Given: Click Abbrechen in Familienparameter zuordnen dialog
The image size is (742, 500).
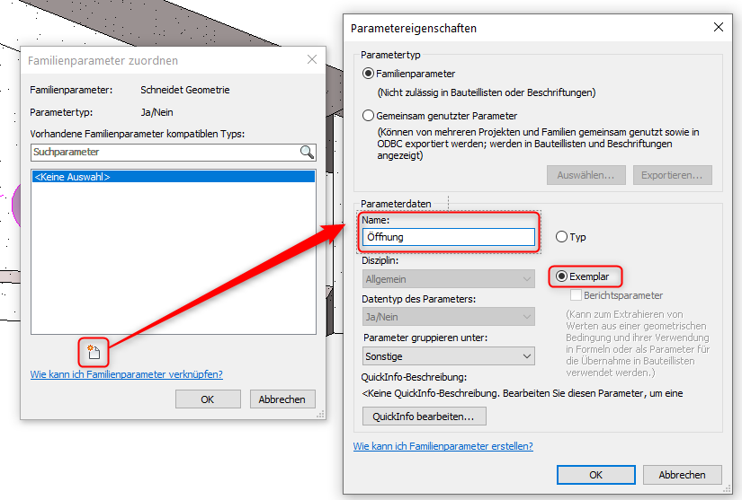Looking at the screenshot, I should tap(282, 399).
